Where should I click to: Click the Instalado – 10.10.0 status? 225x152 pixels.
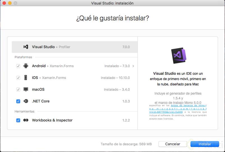tap(115, 78)
